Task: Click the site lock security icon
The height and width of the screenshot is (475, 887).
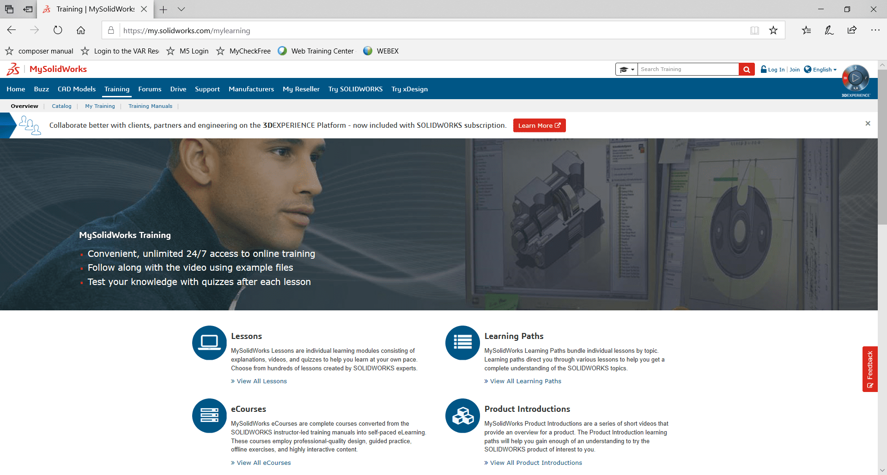Action: click(x=111, y=30)
